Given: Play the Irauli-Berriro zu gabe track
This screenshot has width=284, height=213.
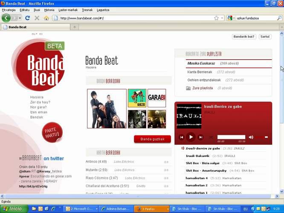Looking at the screenshot, I should 191,137.
